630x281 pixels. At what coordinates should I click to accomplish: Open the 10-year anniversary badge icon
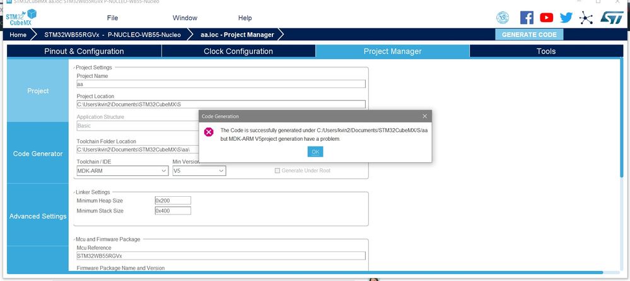point(503,18)
